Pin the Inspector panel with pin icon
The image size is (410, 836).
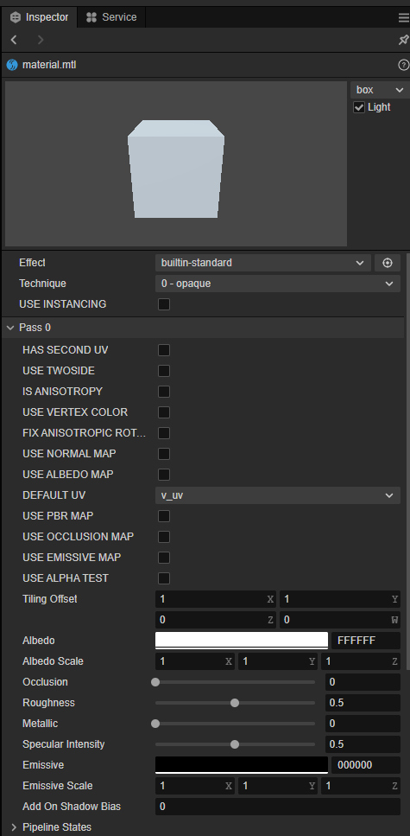(403, 40)
